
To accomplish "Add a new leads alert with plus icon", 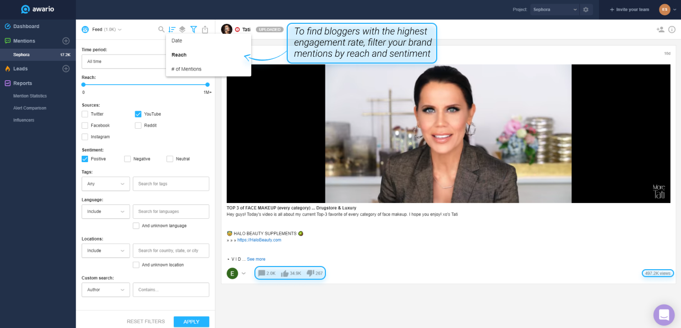I will 66,68.
